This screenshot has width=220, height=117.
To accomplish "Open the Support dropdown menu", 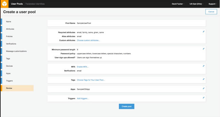I will [x=212, y=4].
